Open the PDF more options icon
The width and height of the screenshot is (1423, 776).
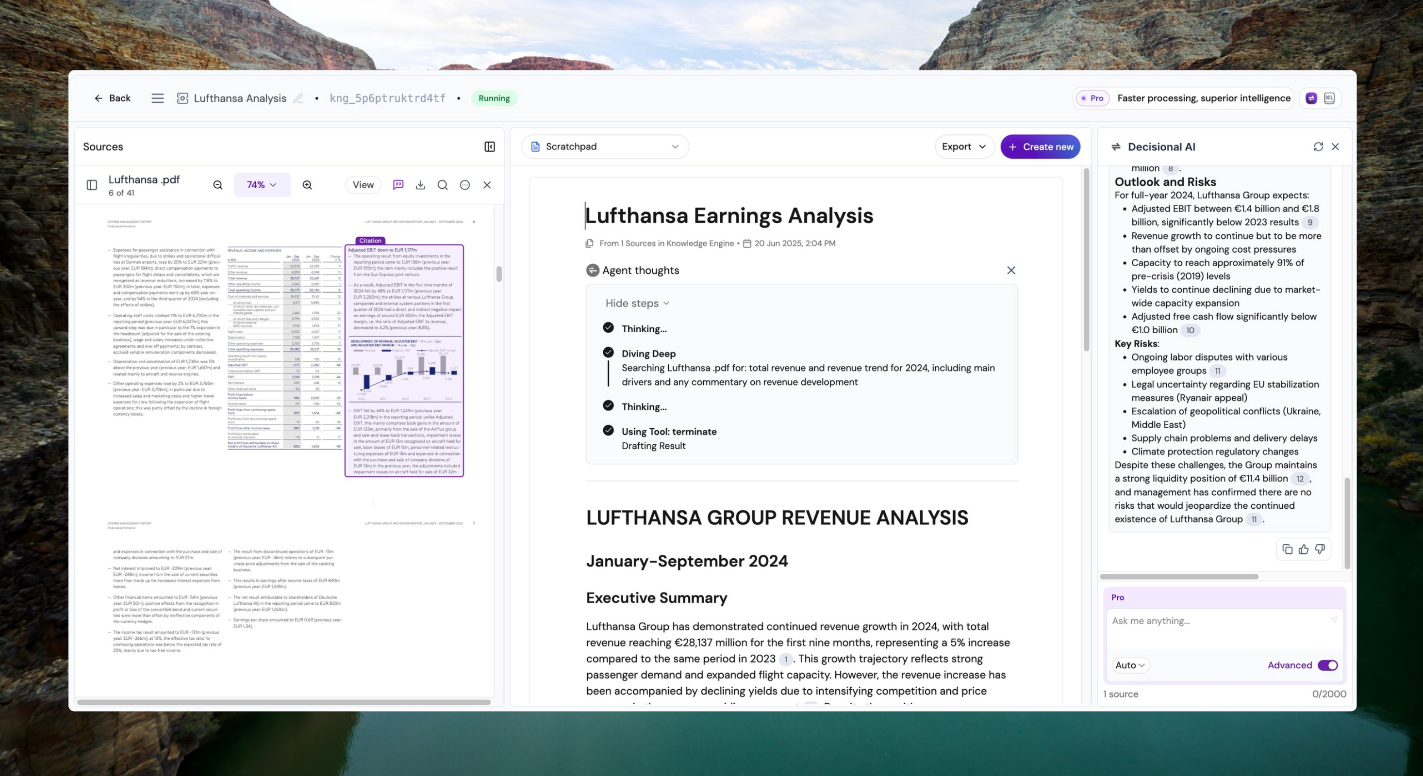coord(465,185)
